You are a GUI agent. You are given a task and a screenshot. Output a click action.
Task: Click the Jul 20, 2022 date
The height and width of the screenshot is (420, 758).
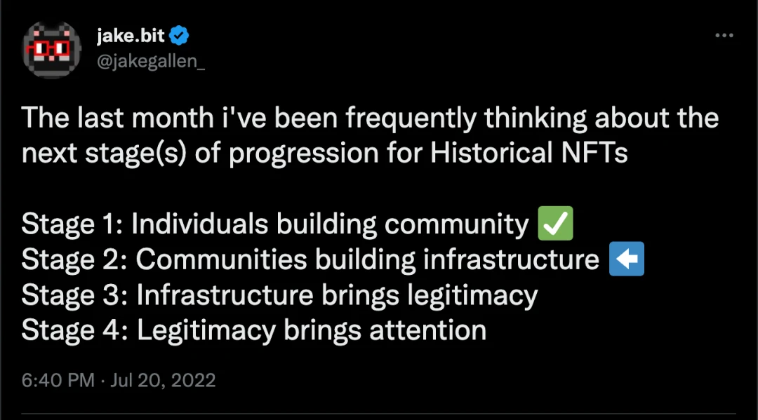pos(163,381)
